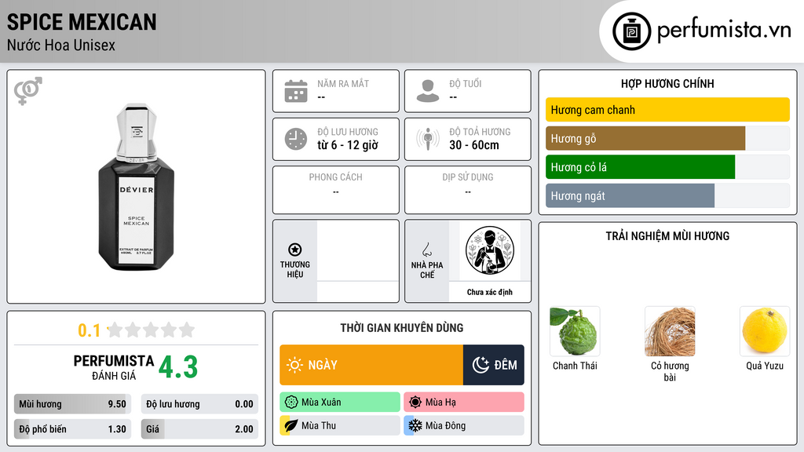Click the Mùa Đông season label
Screen dimensions: 804x452
446,425
